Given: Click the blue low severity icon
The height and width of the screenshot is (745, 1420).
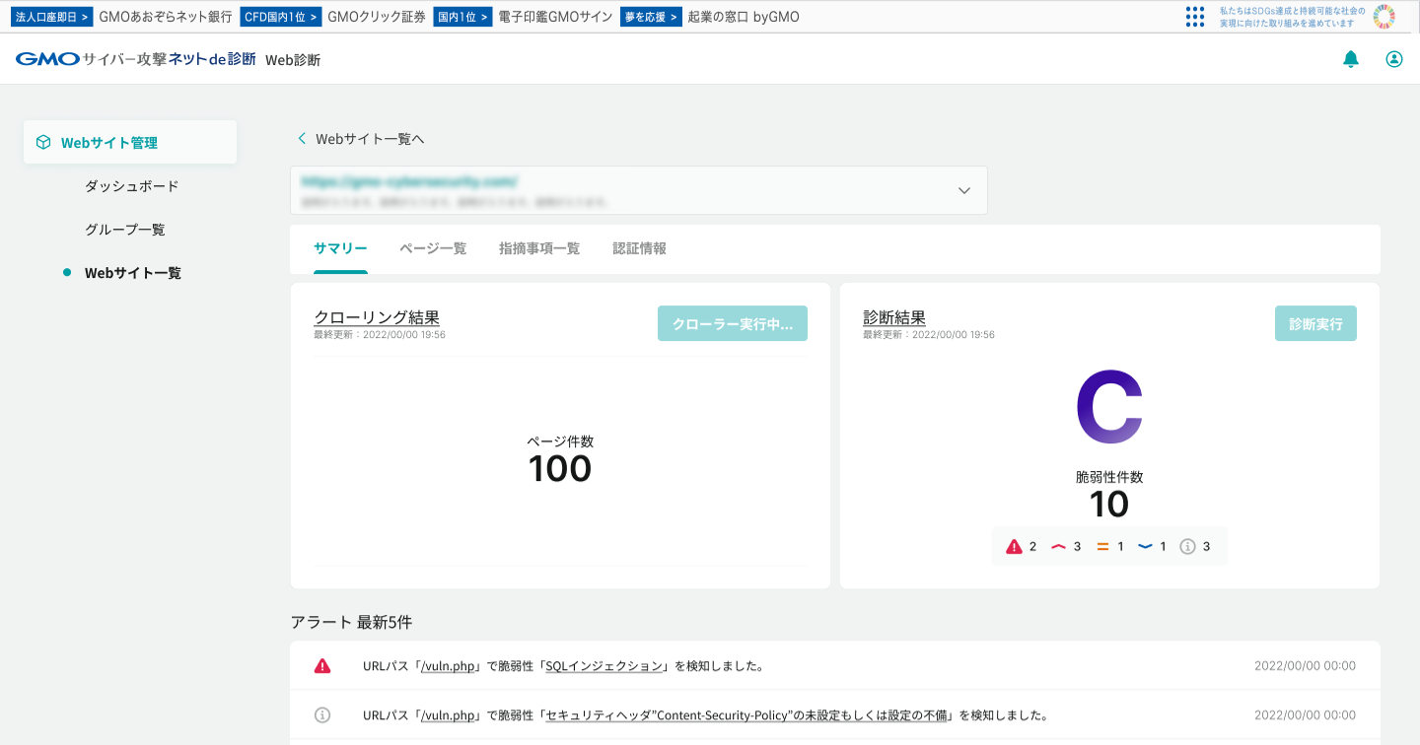Looking at the screenshot, I should pos(1146,546).
